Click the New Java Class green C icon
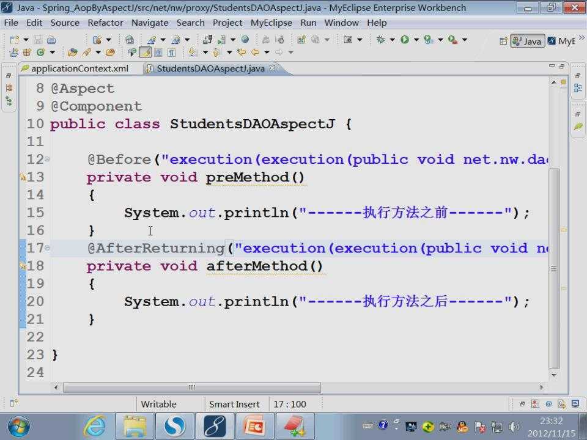 pyautogui.click(x=40, y=53)
